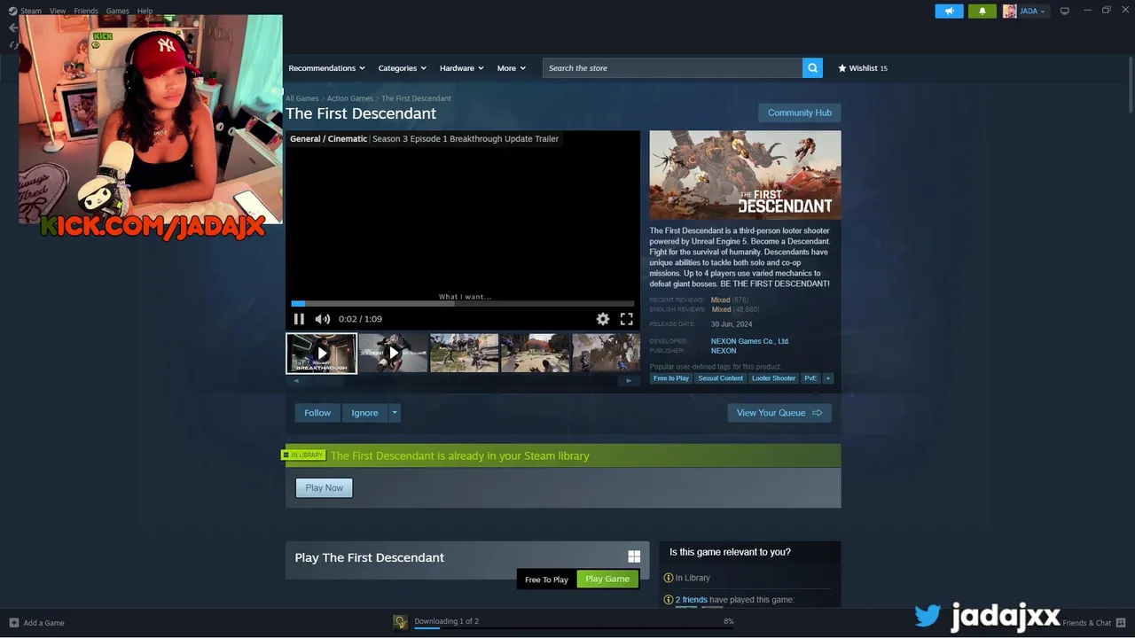Open the NEXON Games Co., Ltd. developer link

tap(749, 341)
